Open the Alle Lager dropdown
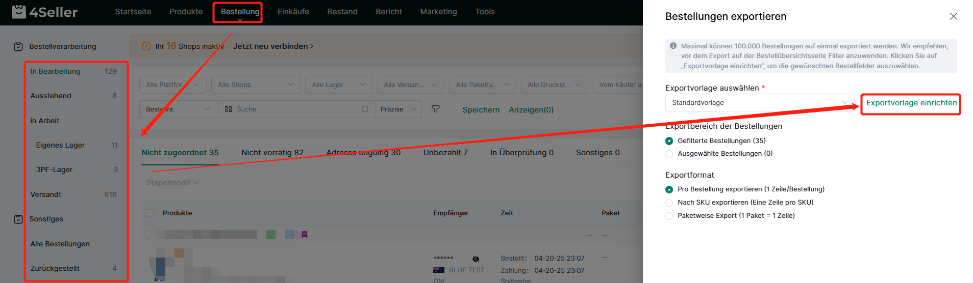The width and height of the screenshot is (973, 283). click(x=338, y=84)
